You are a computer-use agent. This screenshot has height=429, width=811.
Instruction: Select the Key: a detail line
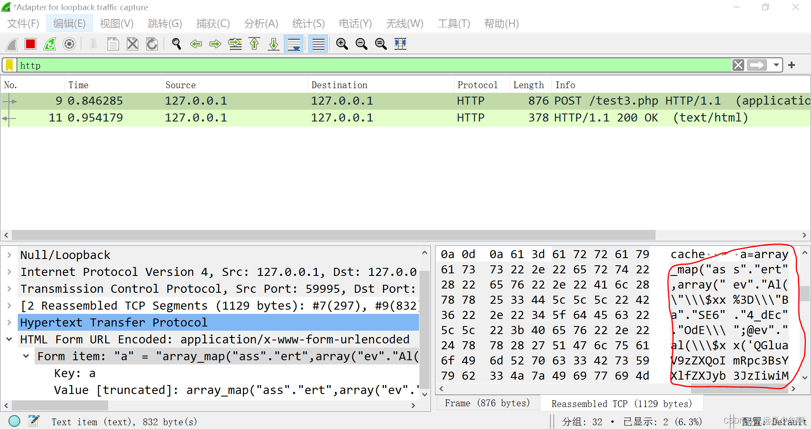tap(75, 373)
